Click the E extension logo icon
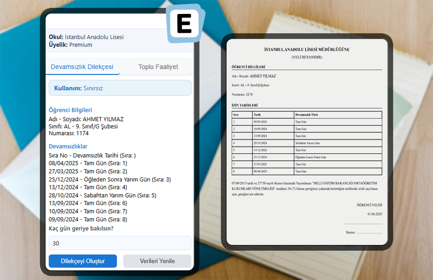 pyautogui.click(x=185, y=24)
